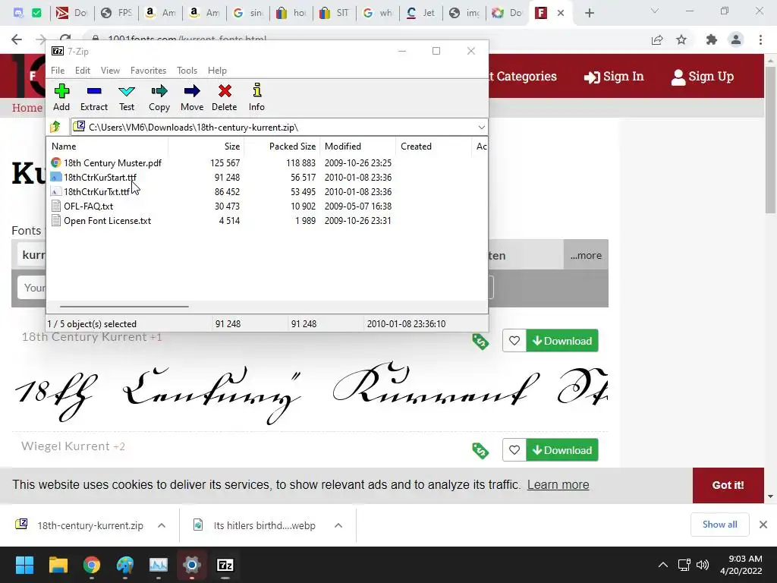This screenshot has width=777, height=583.
Task: Click the license tag icon for 18th Century Kurrent
Action: [x=480, y=341]
